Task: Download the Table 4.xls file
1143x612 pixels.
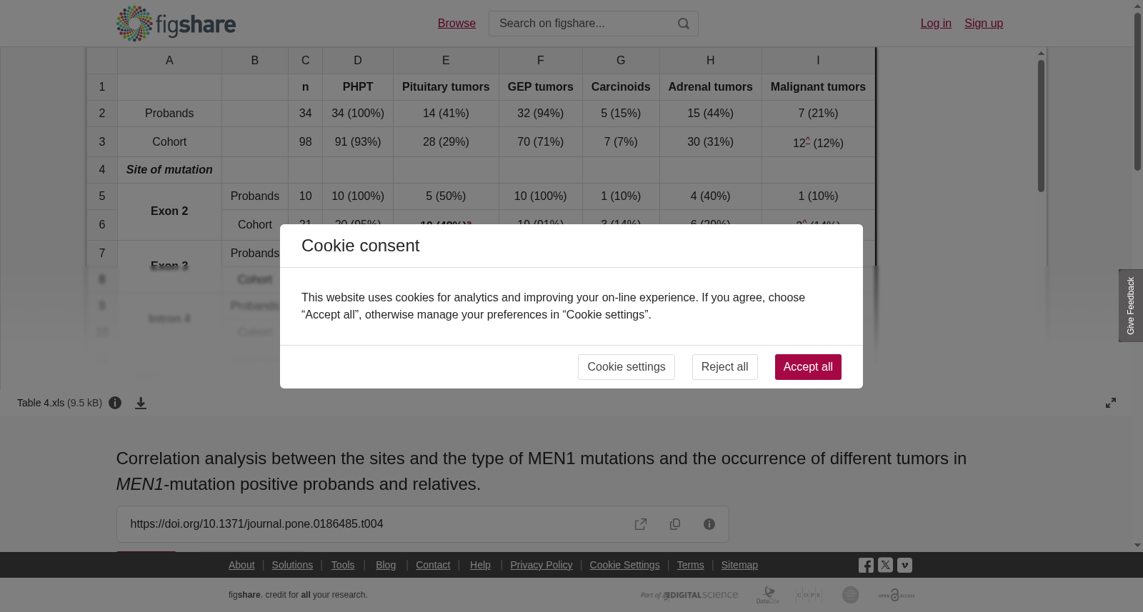Action: 141,403
